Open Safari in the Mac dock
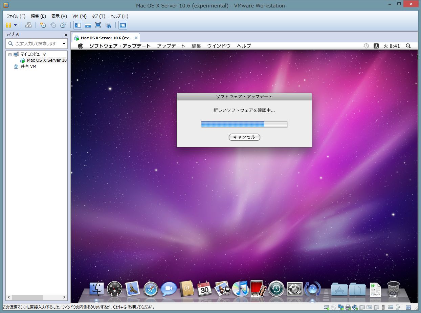This screenshot has width=421, height=313. pyautogui.click(x=151, y=289)
